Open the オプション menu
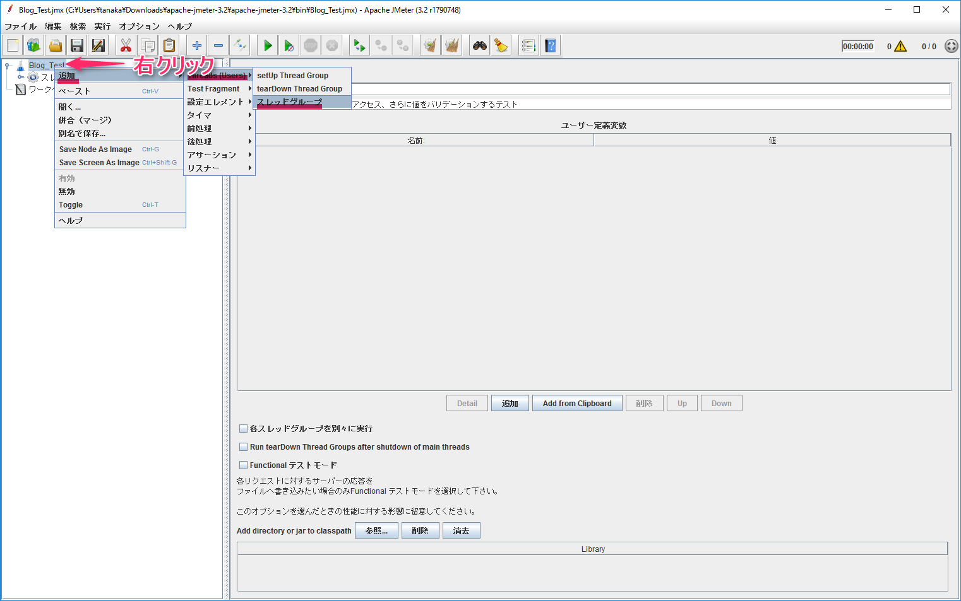This screenshot has width=961, height=601. 139,26
